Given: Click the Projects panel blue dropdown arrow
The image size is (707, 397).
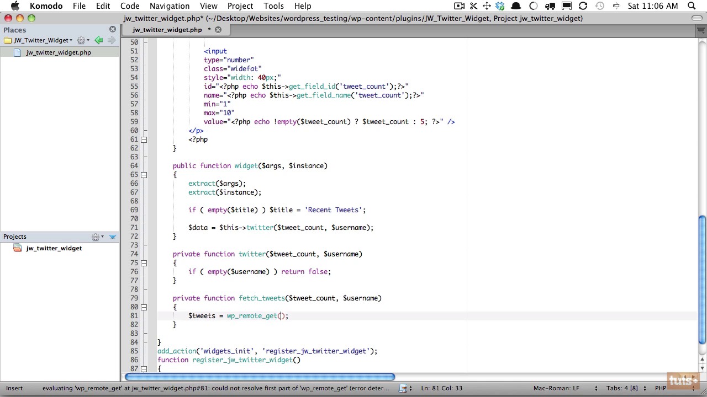Looking at the screenshot, I should coord(113,237).
